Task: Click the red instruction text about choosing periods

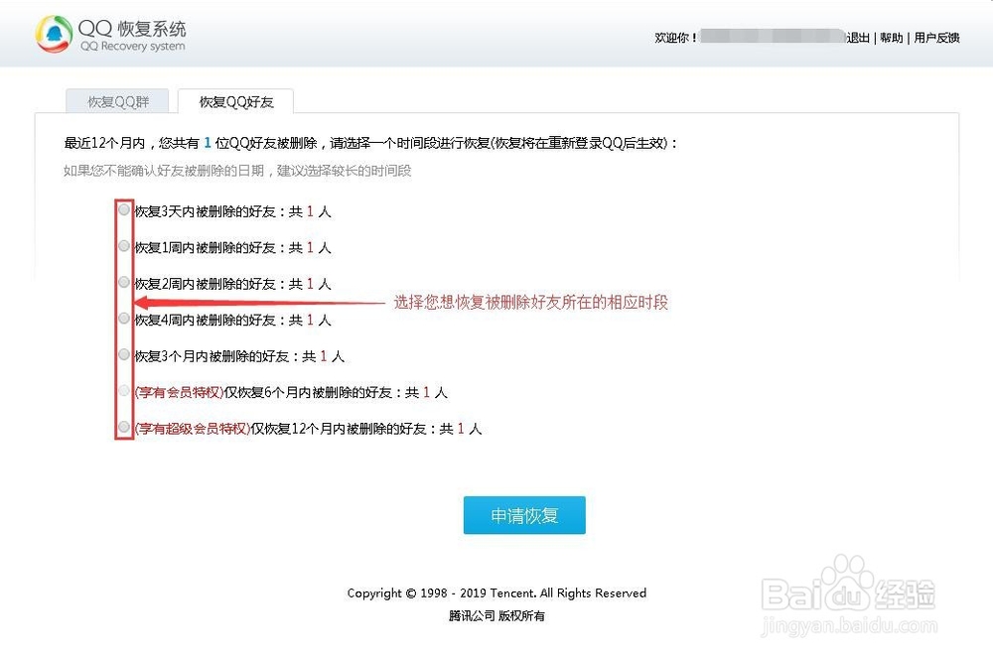Action: pyautogui.click(x=533, y=302)
